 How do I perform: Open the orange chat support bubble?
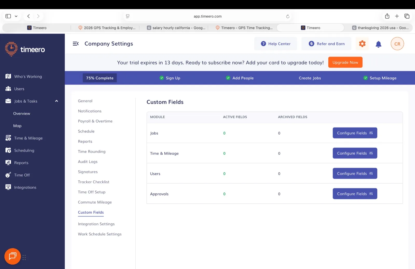point(12,256)
